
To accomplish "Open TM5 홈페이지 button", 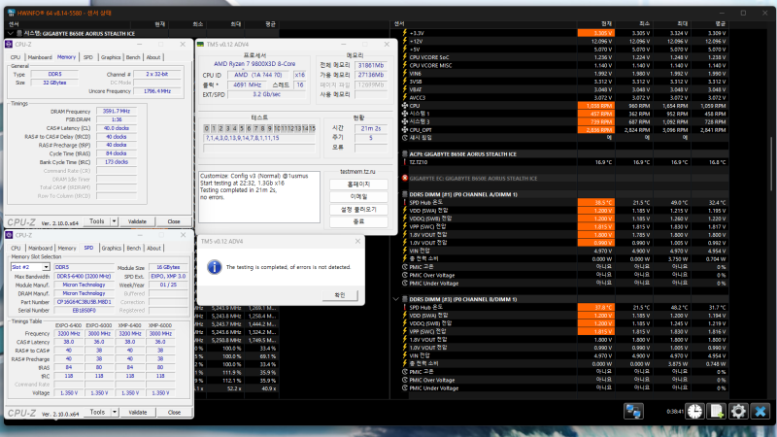I will [x=358, y=184].
